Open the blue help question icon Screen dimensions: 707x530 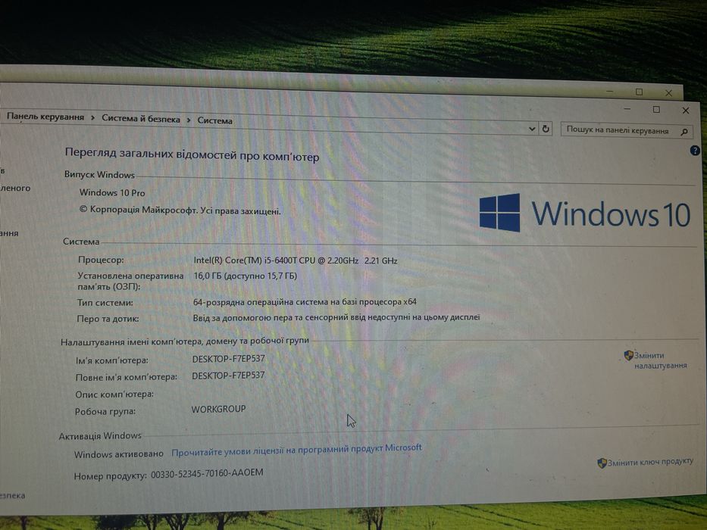(x=695, y=151)
